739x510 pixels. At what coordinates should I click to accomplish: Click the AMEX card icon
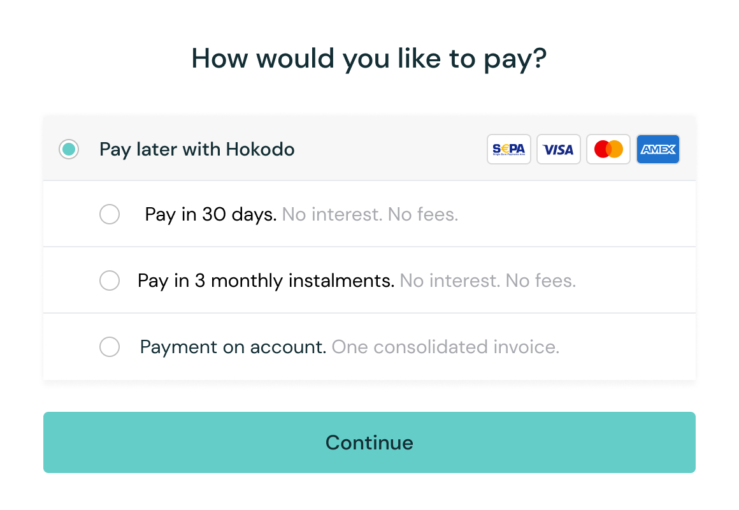[658, 149]
